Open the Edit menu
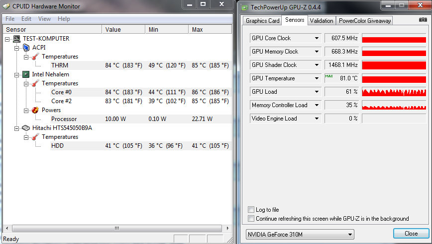This screenshot has height=244, width=432. click(x=26, y=19)
